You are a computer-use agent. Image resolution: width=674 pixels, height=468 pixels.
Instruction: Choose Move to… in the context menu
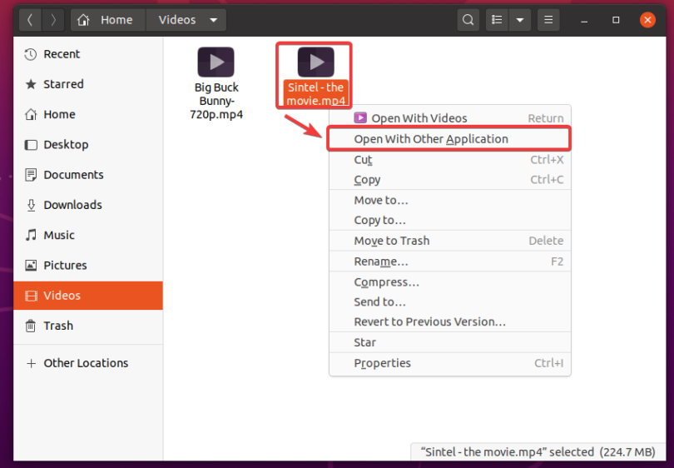[x=450, y=200]
